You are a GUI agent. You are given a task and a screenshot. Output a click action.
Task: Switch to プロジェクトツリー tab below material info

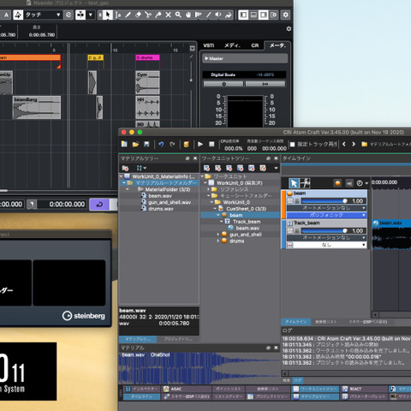coord(178,339)
